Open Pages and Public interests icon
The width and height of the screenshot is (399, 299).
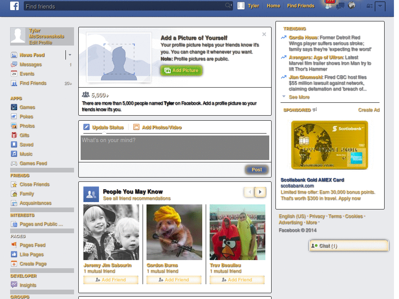(14, 224)
